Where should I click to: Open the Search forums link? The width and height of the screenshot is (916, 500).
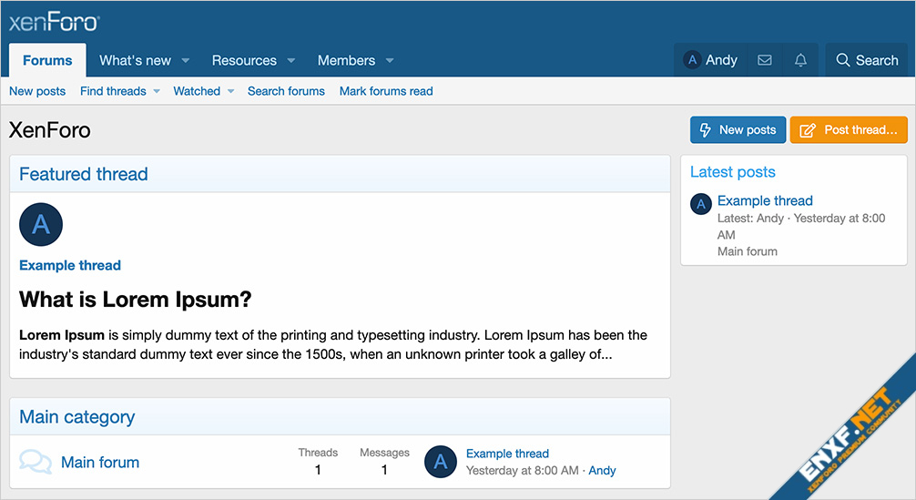pyautogui.click(x=286, y=91)
